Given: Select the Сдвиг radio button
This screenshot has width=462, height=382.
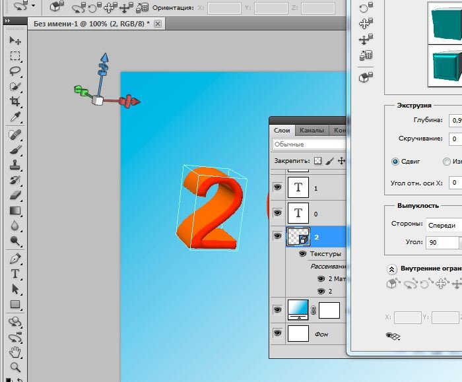Looking at the screenshot, I should (x=395, y=161).
